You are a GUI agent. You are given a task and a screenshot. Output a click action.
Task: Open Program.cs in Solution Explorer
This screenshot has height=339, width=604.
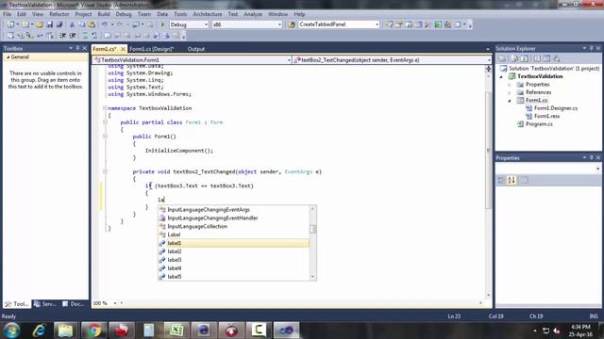[x=539, y=124]
